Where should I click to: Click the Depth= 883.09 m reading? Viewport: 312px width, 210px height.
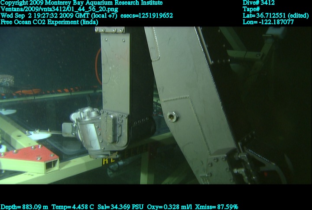pos(24,207)
